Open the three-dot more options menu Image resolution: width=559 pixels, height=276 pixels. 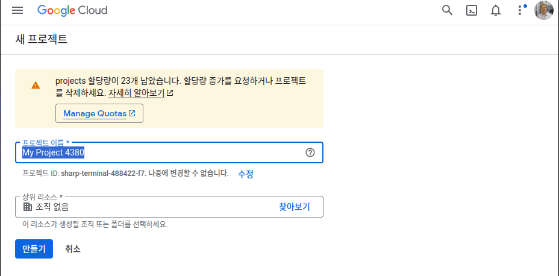pos(520,10)
